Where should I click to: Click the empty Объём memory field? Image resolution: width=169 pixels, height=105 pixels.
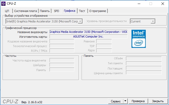click(x=144, y=59)
